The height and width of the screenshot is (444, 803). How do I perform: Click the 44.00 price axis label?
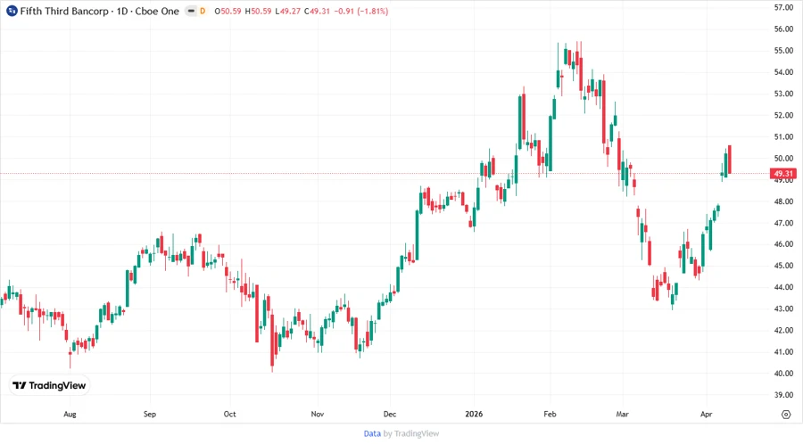click(783, 287)
